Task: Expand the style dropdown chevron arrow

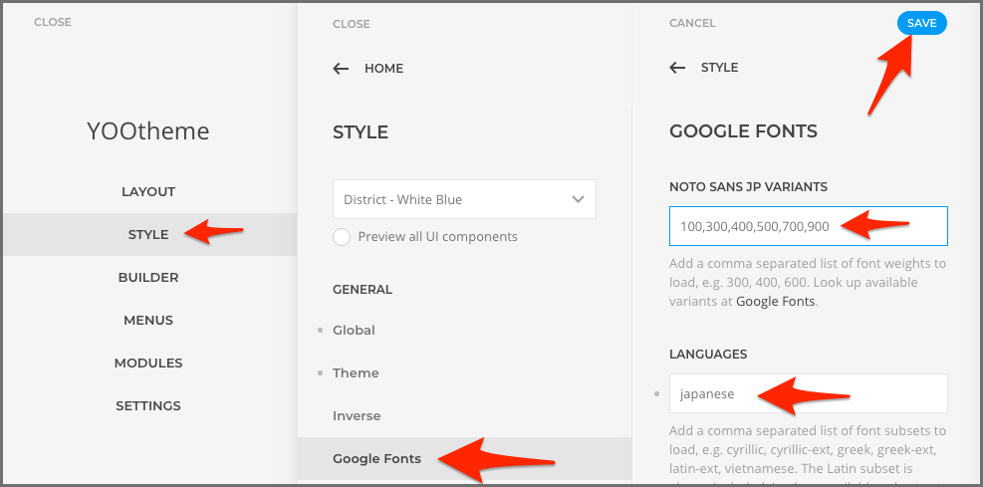Action: (x=578, y=199)
